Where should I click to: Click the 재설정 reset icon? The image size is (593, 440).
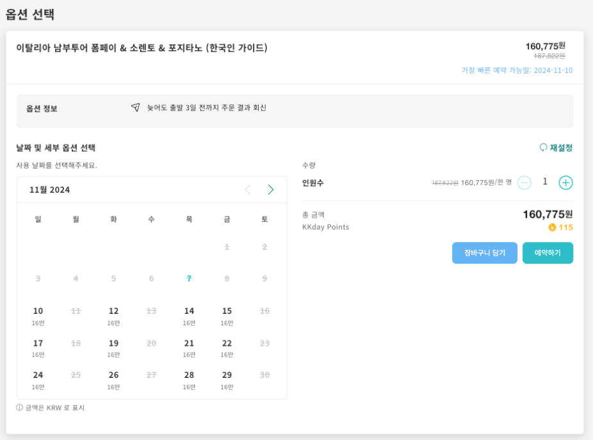[543, 147]
